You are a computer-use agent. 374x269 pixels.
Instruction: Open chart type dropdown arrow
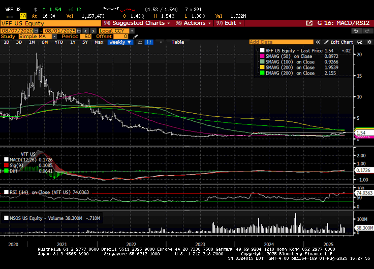click(x=161, y=42)
